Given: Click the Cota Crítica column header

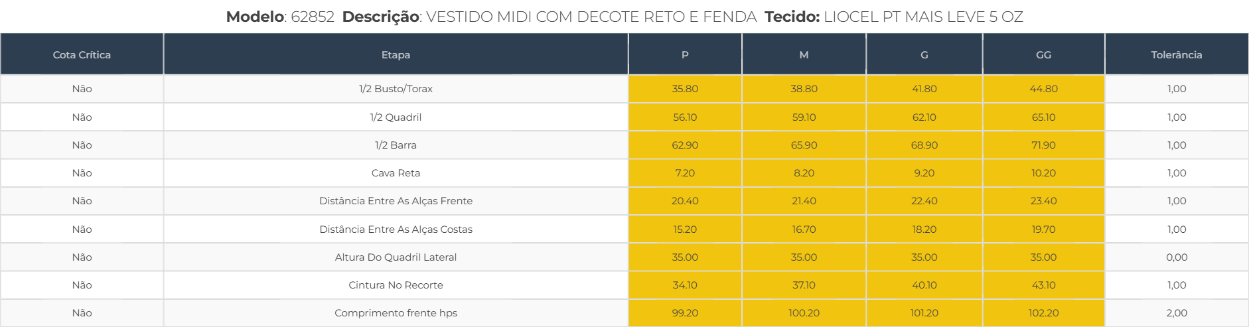Looking at the screenshot, I should (x=82, y=55).
